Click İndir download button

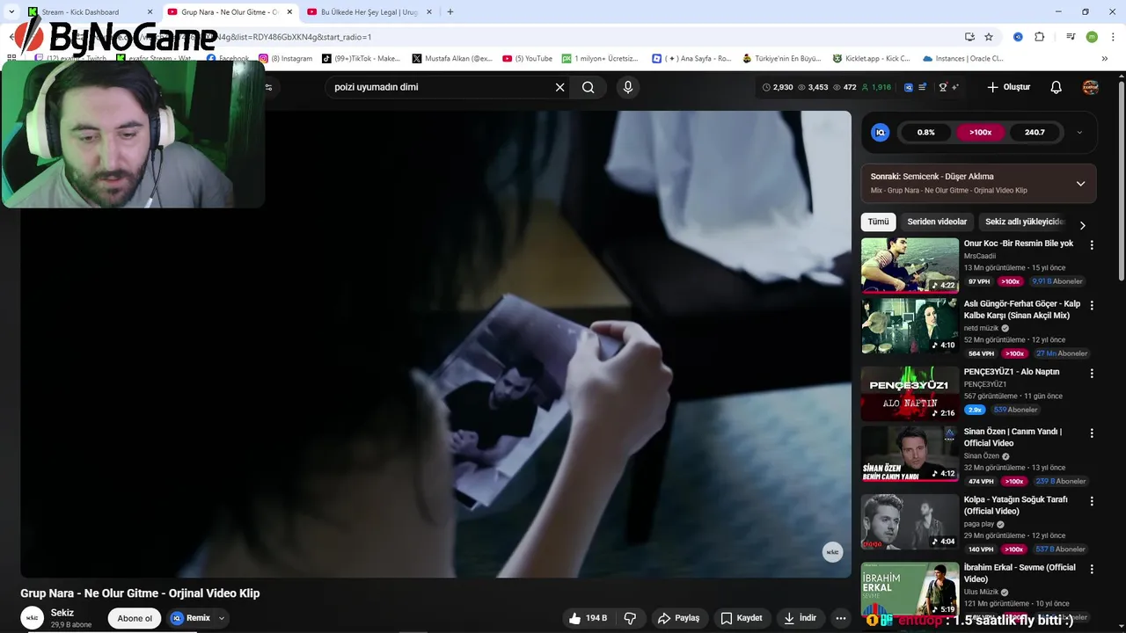click(x=801, y=618)
